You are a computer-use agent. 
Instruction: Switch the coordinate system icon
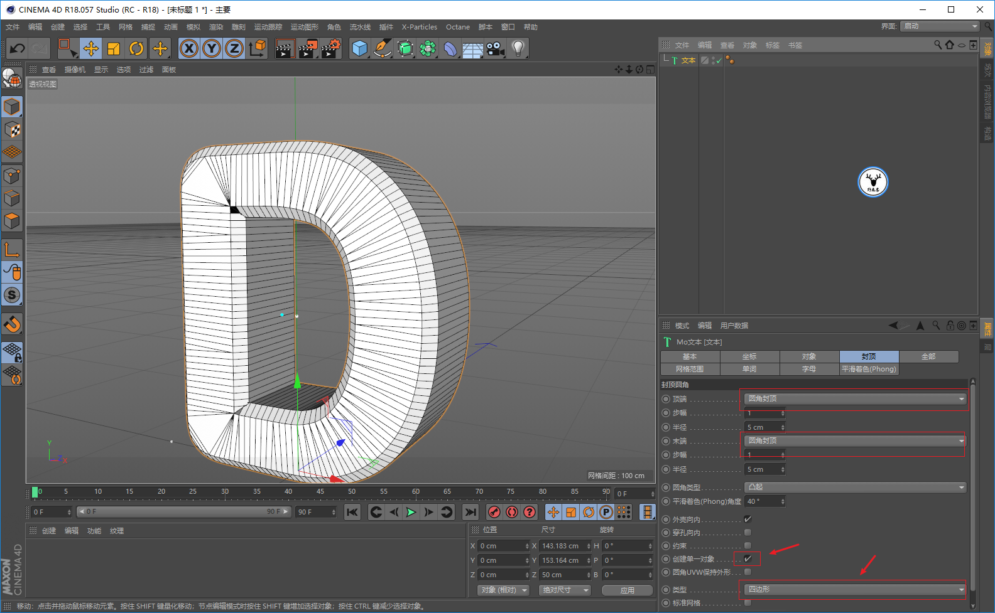pyautogui.click(x=258, y=48)
